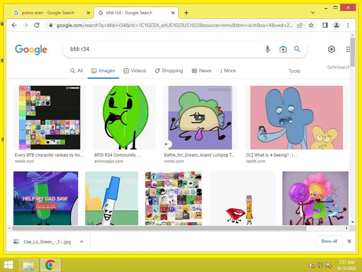Screen dimensions: 362x272
Task: View site info via the padlock icon
Action: tap(51, 25)
